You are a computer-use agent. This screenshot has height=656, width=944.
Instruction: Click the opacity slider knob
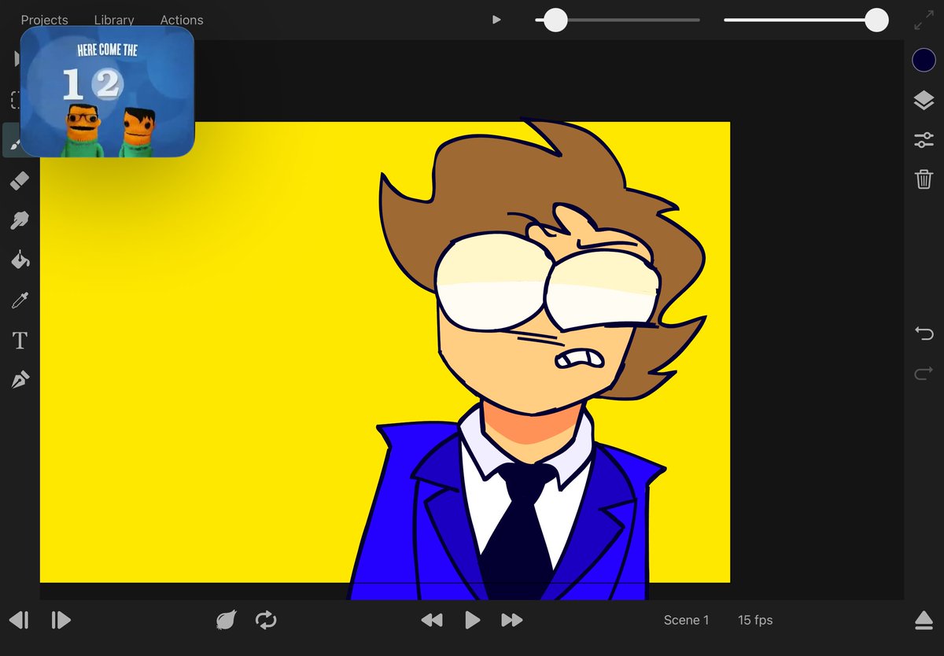coord(876,20)
